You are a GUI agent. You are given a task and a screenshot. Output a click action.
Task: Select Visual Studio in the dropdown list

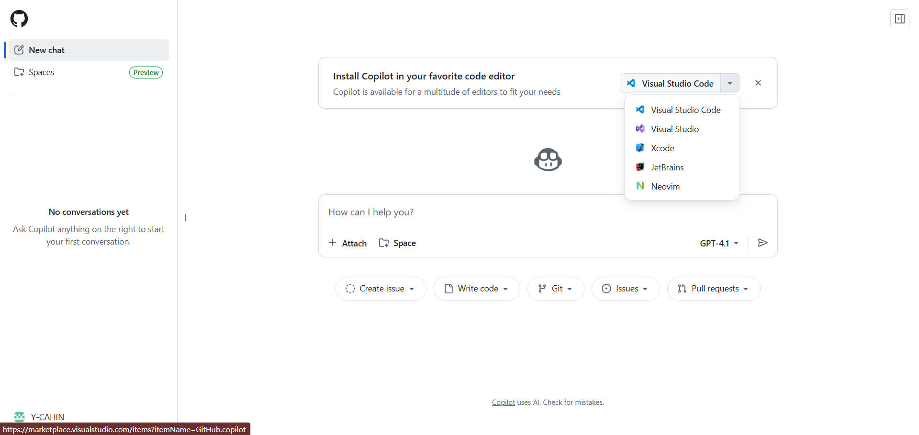tap(675, 129)
